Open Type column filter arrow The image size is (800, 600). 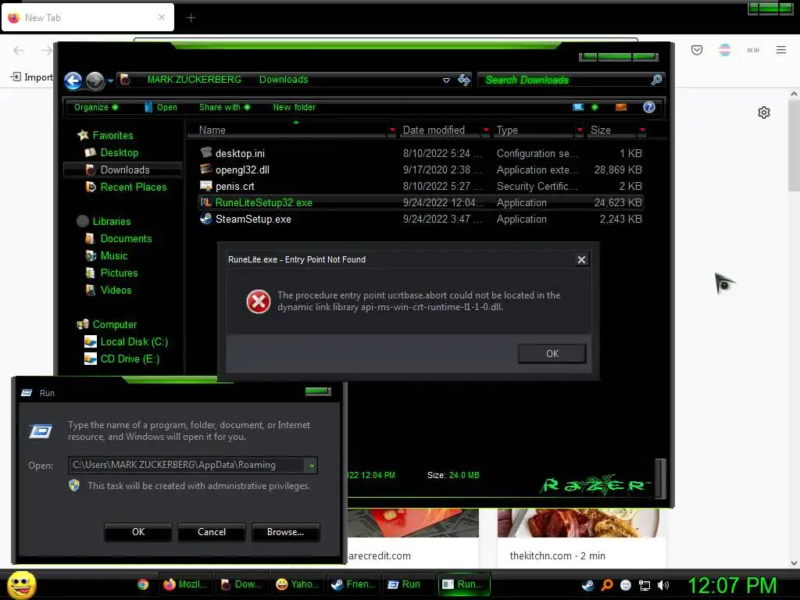coord(580,130)
